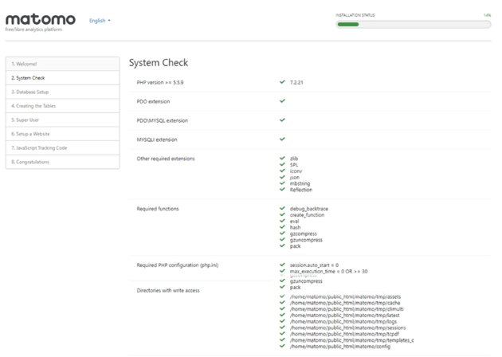
Task: Click the PHP version >= 5.5.9 label
Action: point(160,83)
